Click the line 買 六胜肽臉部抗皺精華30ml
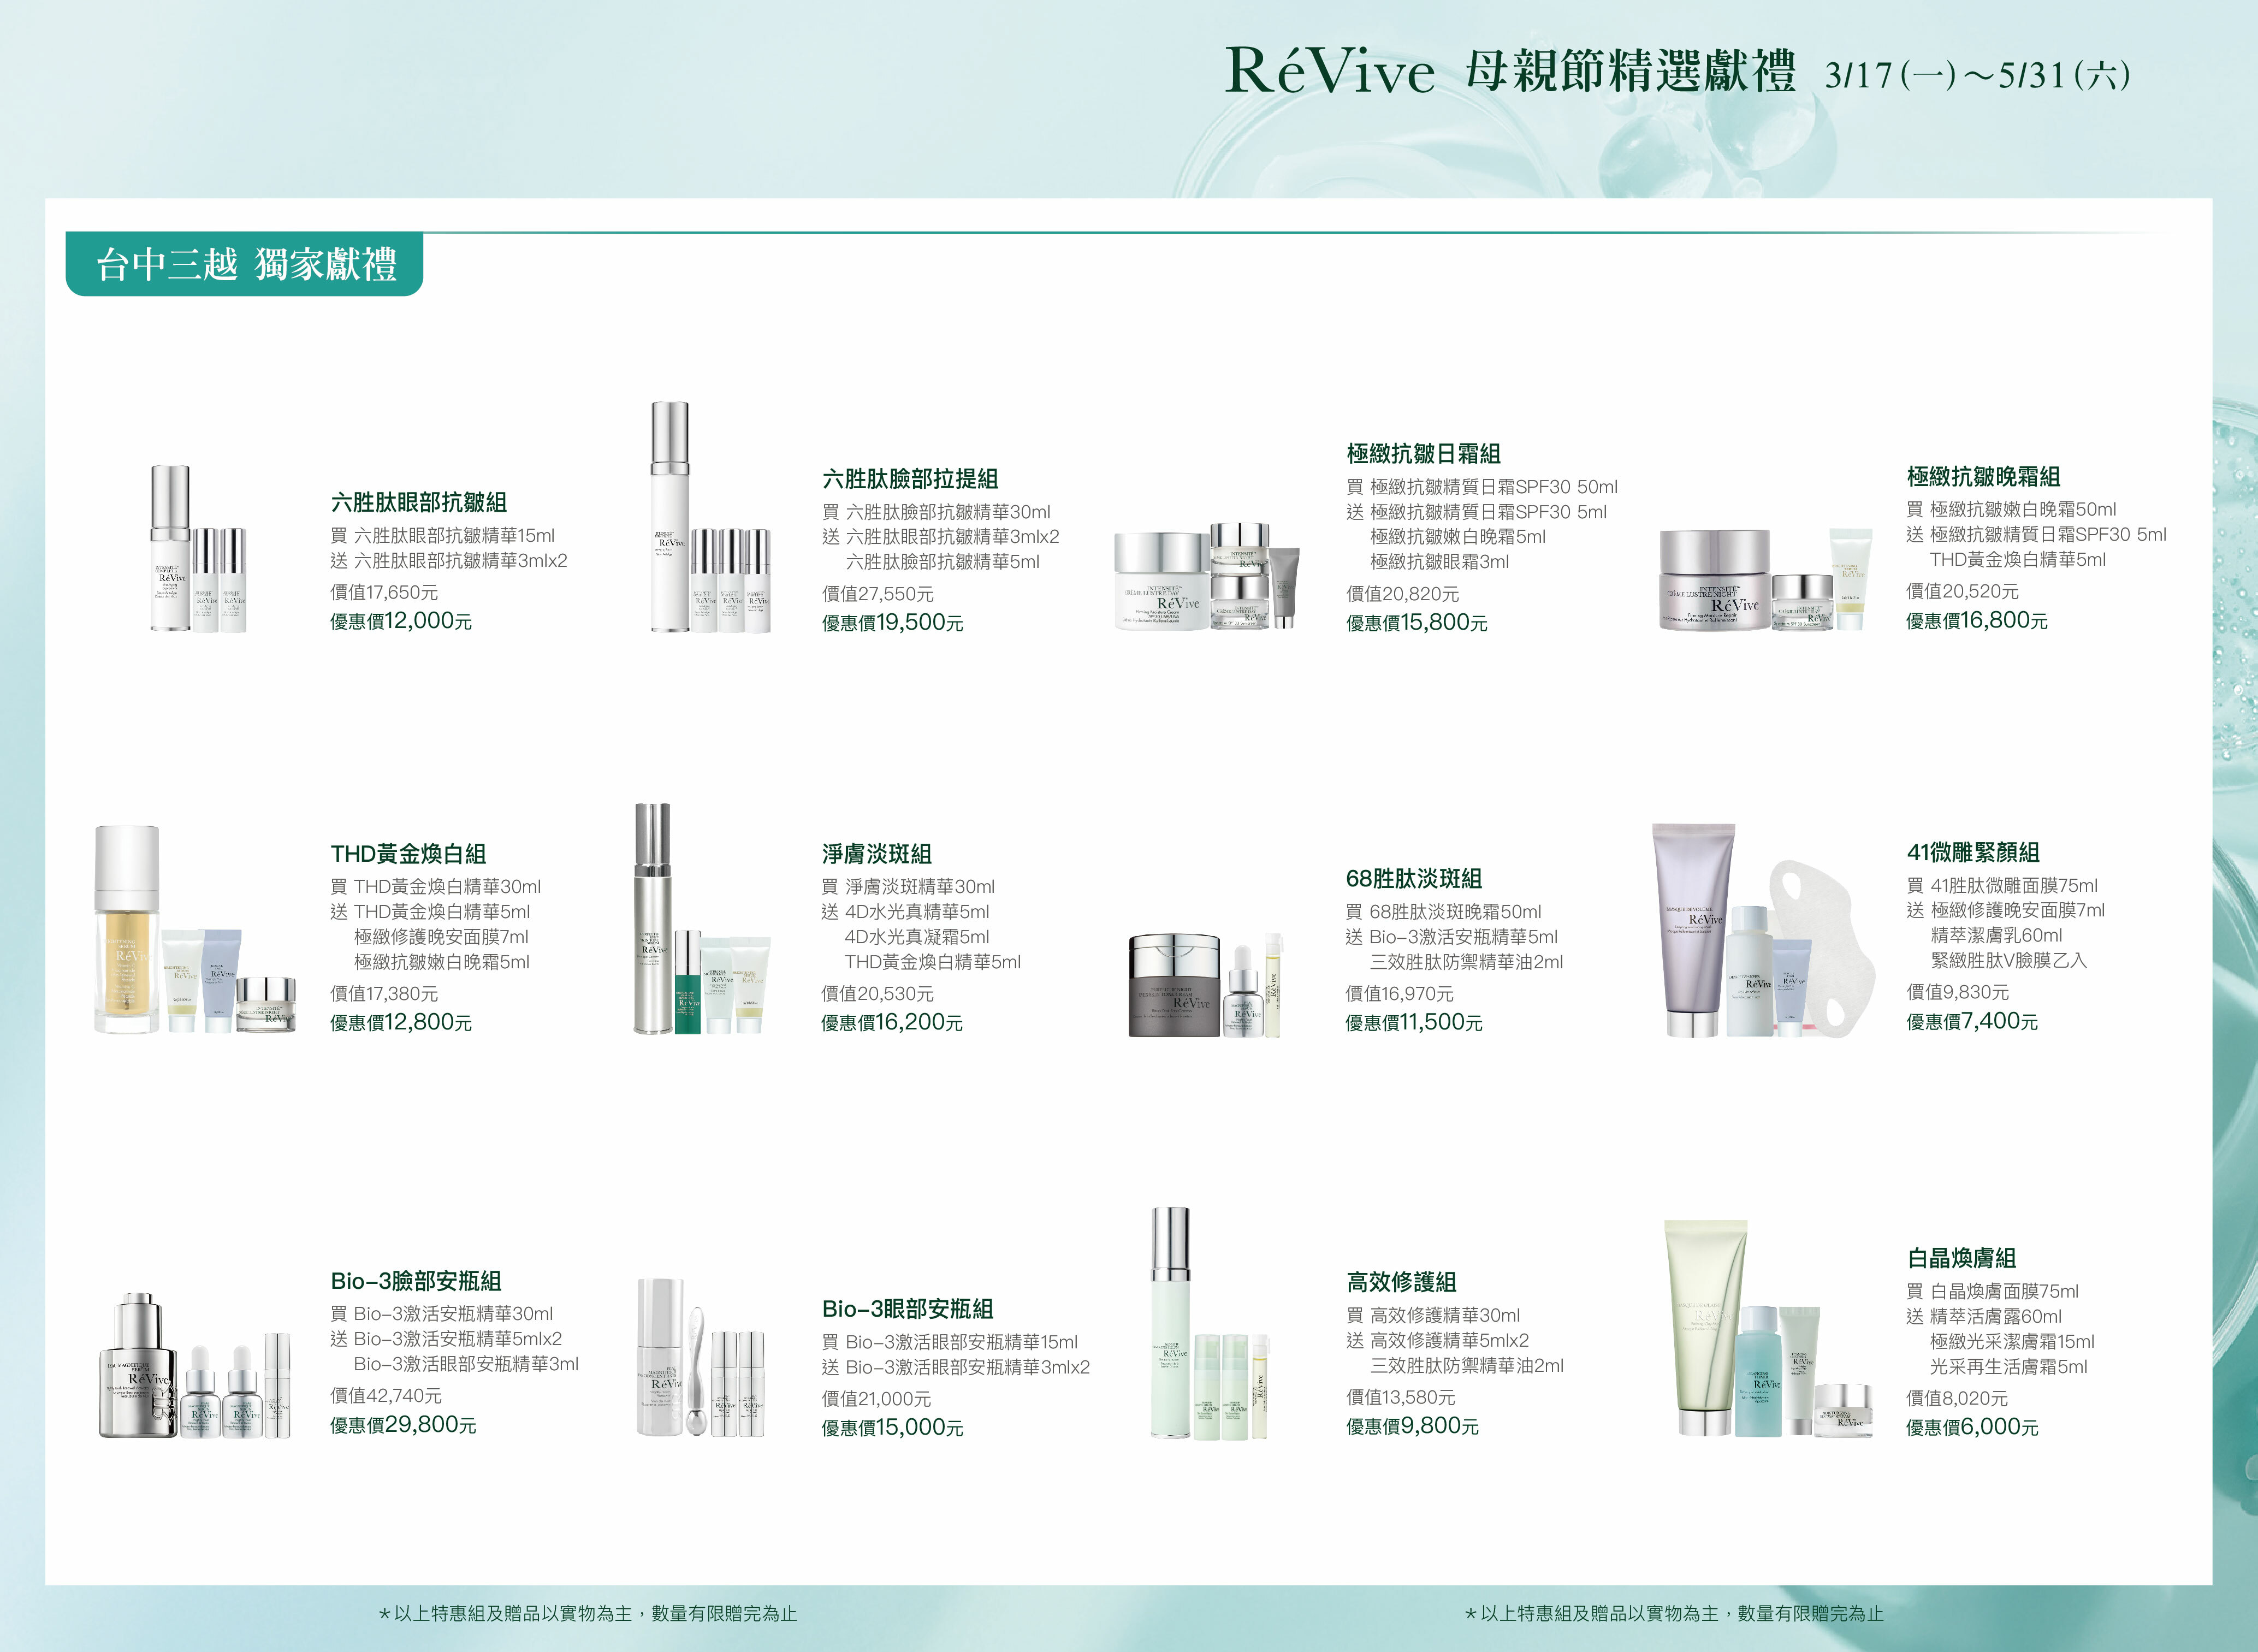2258x1652 pixels. pos(936,512)
